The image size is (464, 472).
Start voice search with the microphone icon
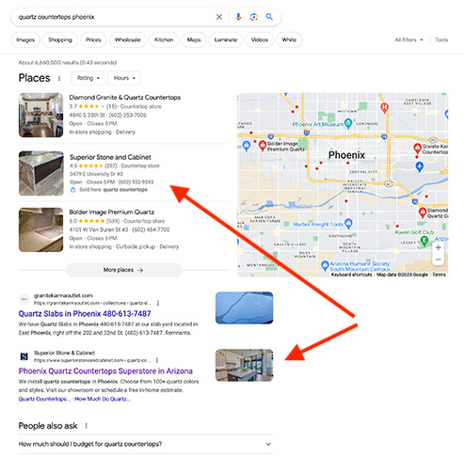(x=238, y=17)
